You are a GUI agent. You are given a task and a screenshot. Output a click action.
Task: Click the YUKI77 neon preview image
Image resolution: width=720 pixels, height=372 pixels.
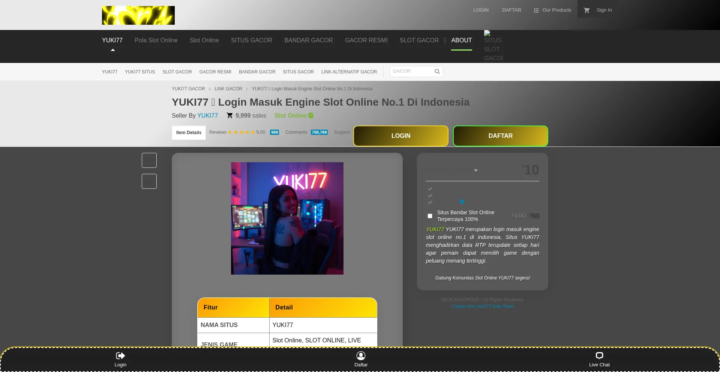coord(287,218)
